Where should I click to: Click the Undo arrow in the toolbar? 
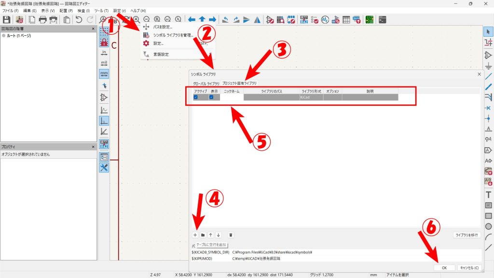pos(79,20)
